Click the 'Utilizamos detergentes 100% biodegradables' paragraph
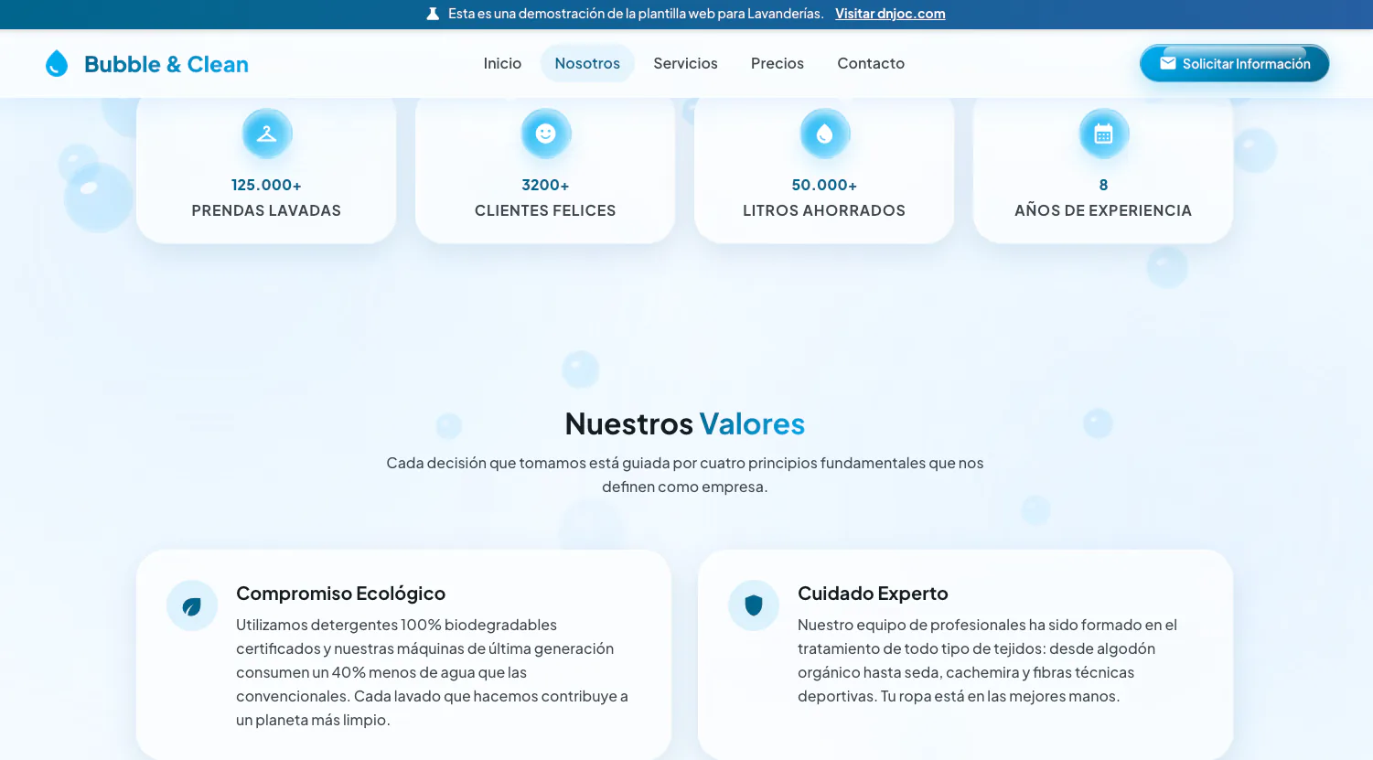This screenshot has width=1373, height=760. [x=434, y=672]
